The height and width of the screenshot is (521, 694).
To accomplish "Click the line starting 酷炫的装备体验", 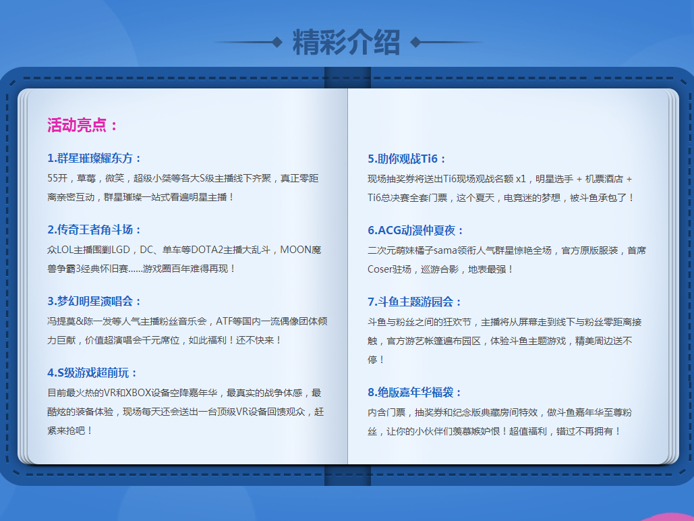I will pos(185,412).
